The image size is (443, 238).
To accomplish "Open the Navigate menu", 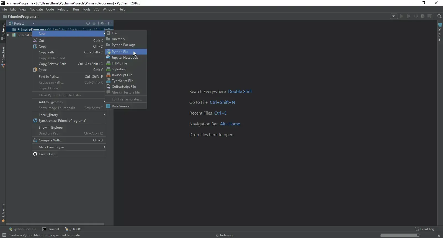I will 36,9.
